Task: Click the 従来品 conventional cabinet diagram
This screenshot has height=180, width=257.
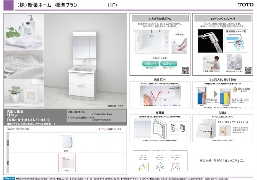Action: click(x=201, y=96)
